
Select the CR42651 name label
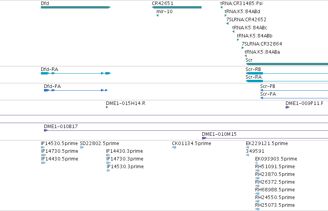click(x=163, y=3)
